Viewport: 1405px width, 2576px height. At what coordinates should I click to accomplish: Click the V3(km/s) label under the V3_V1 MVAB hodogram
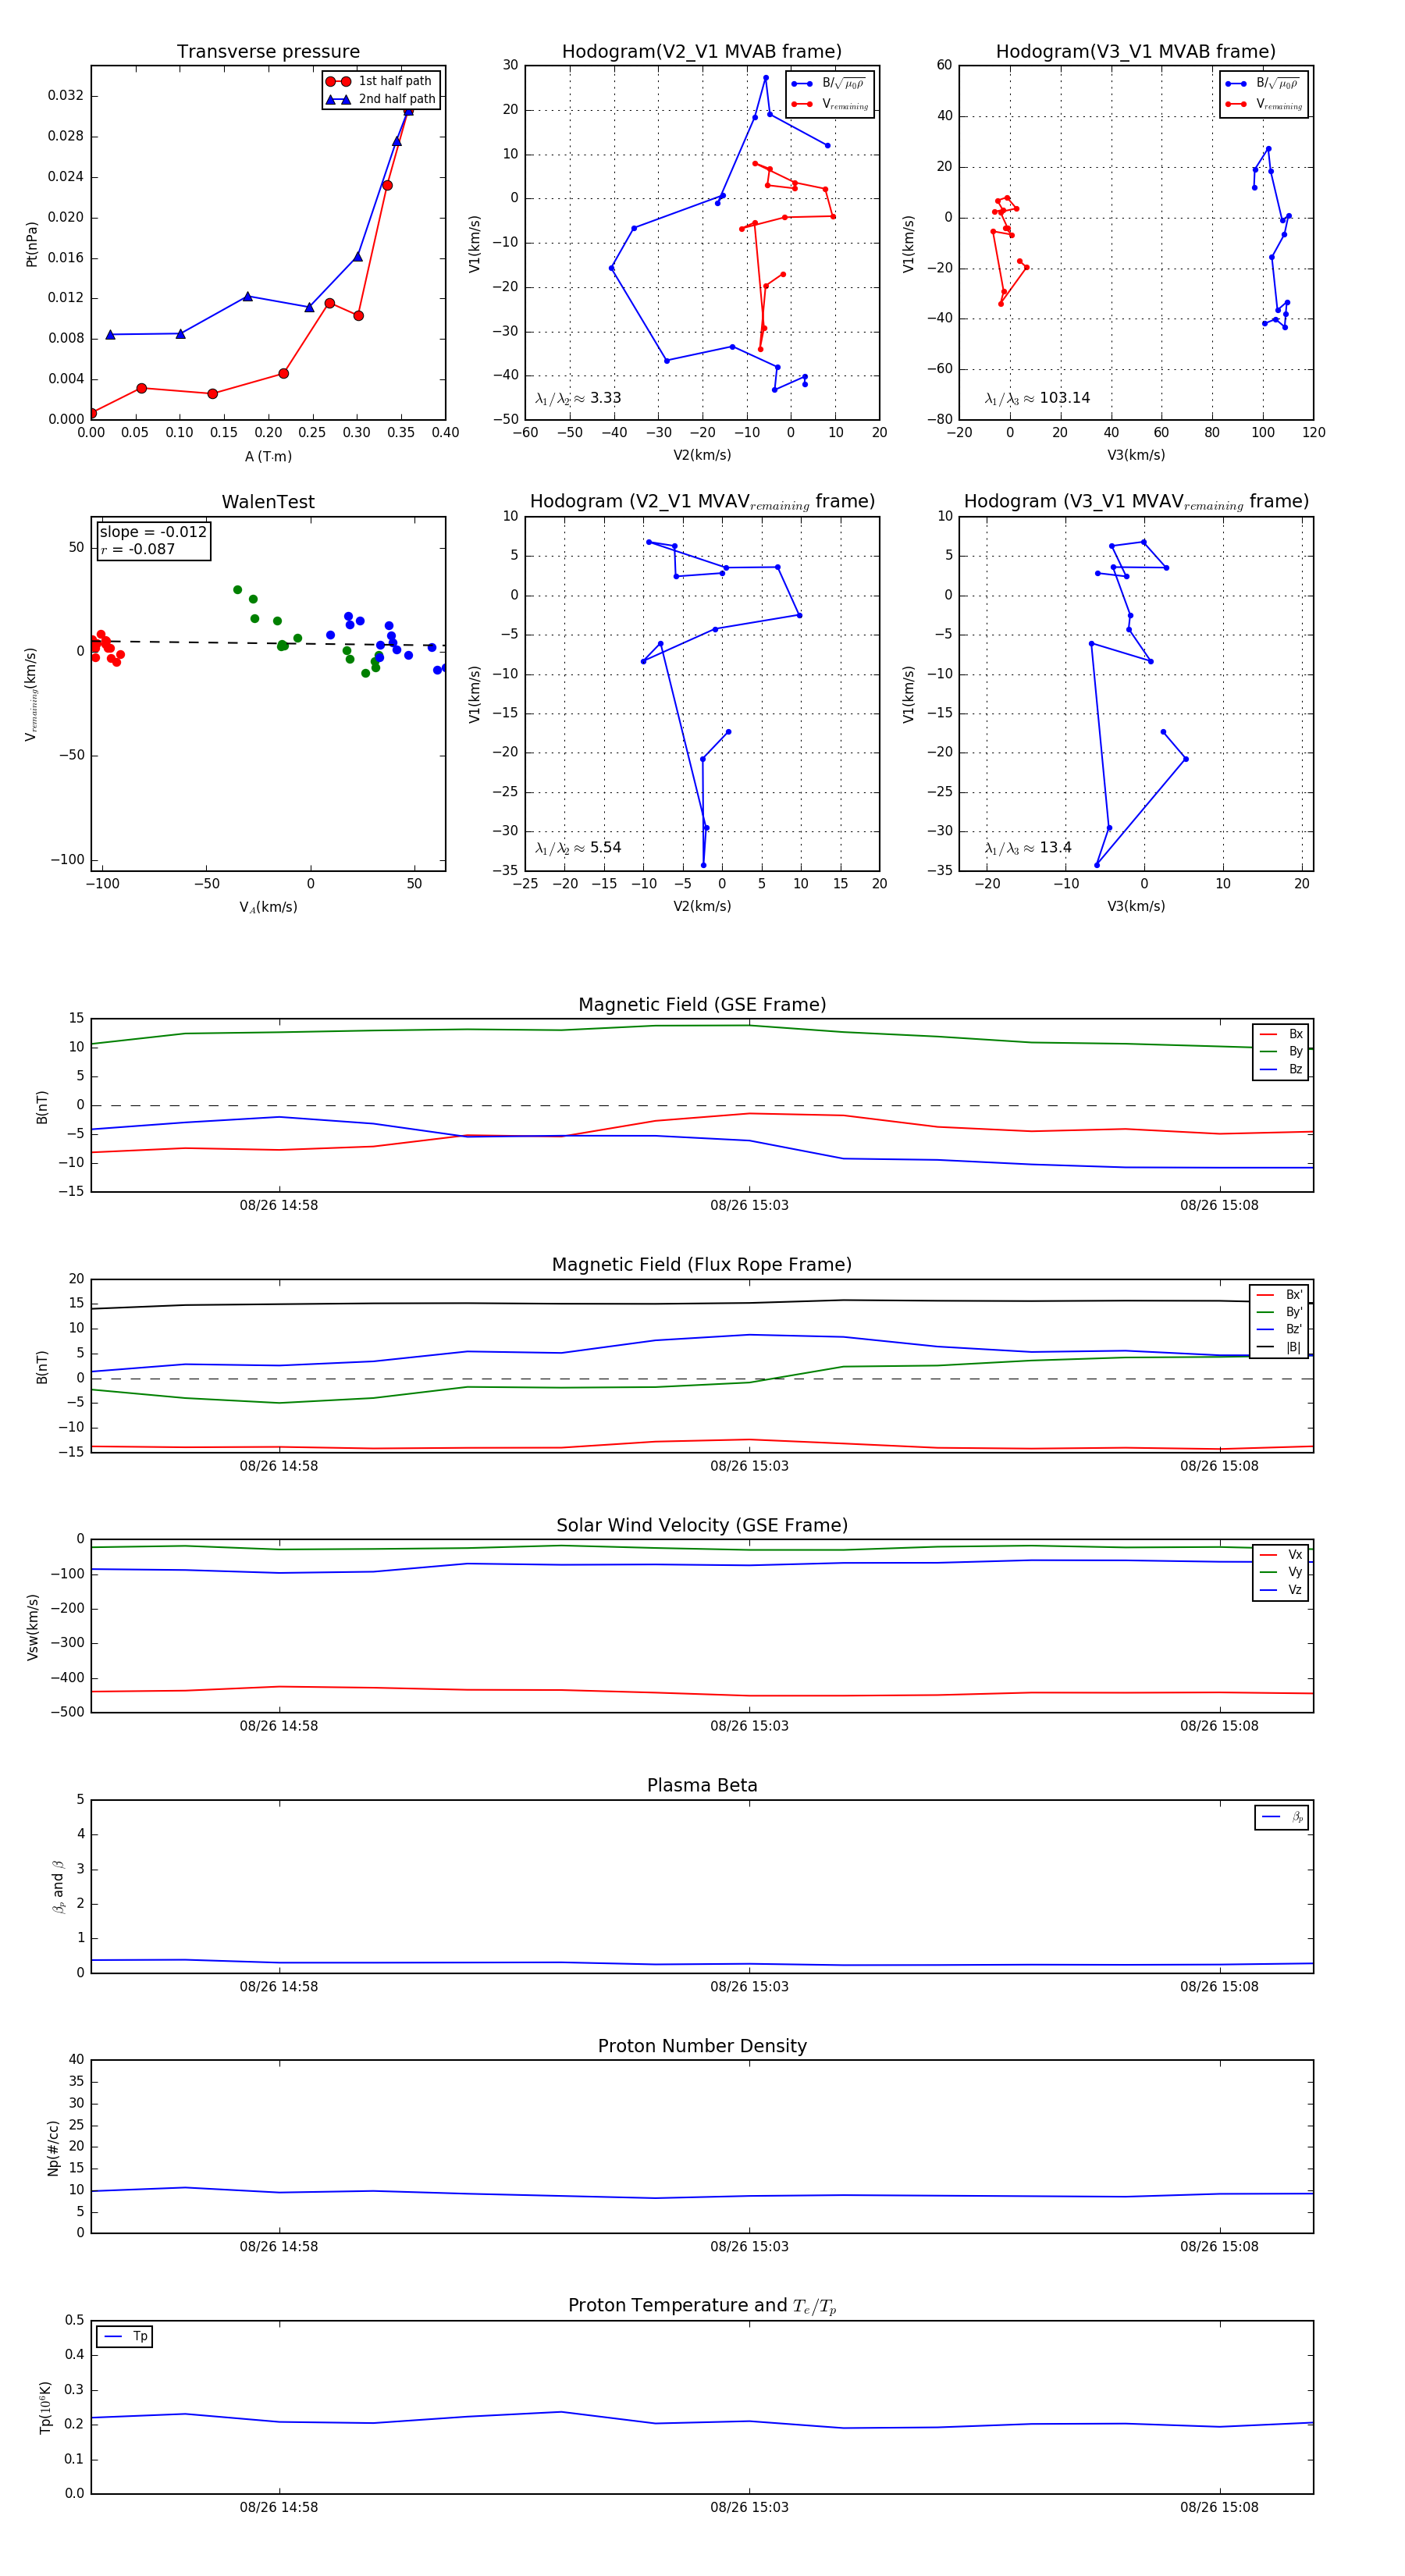[1136, 456]
